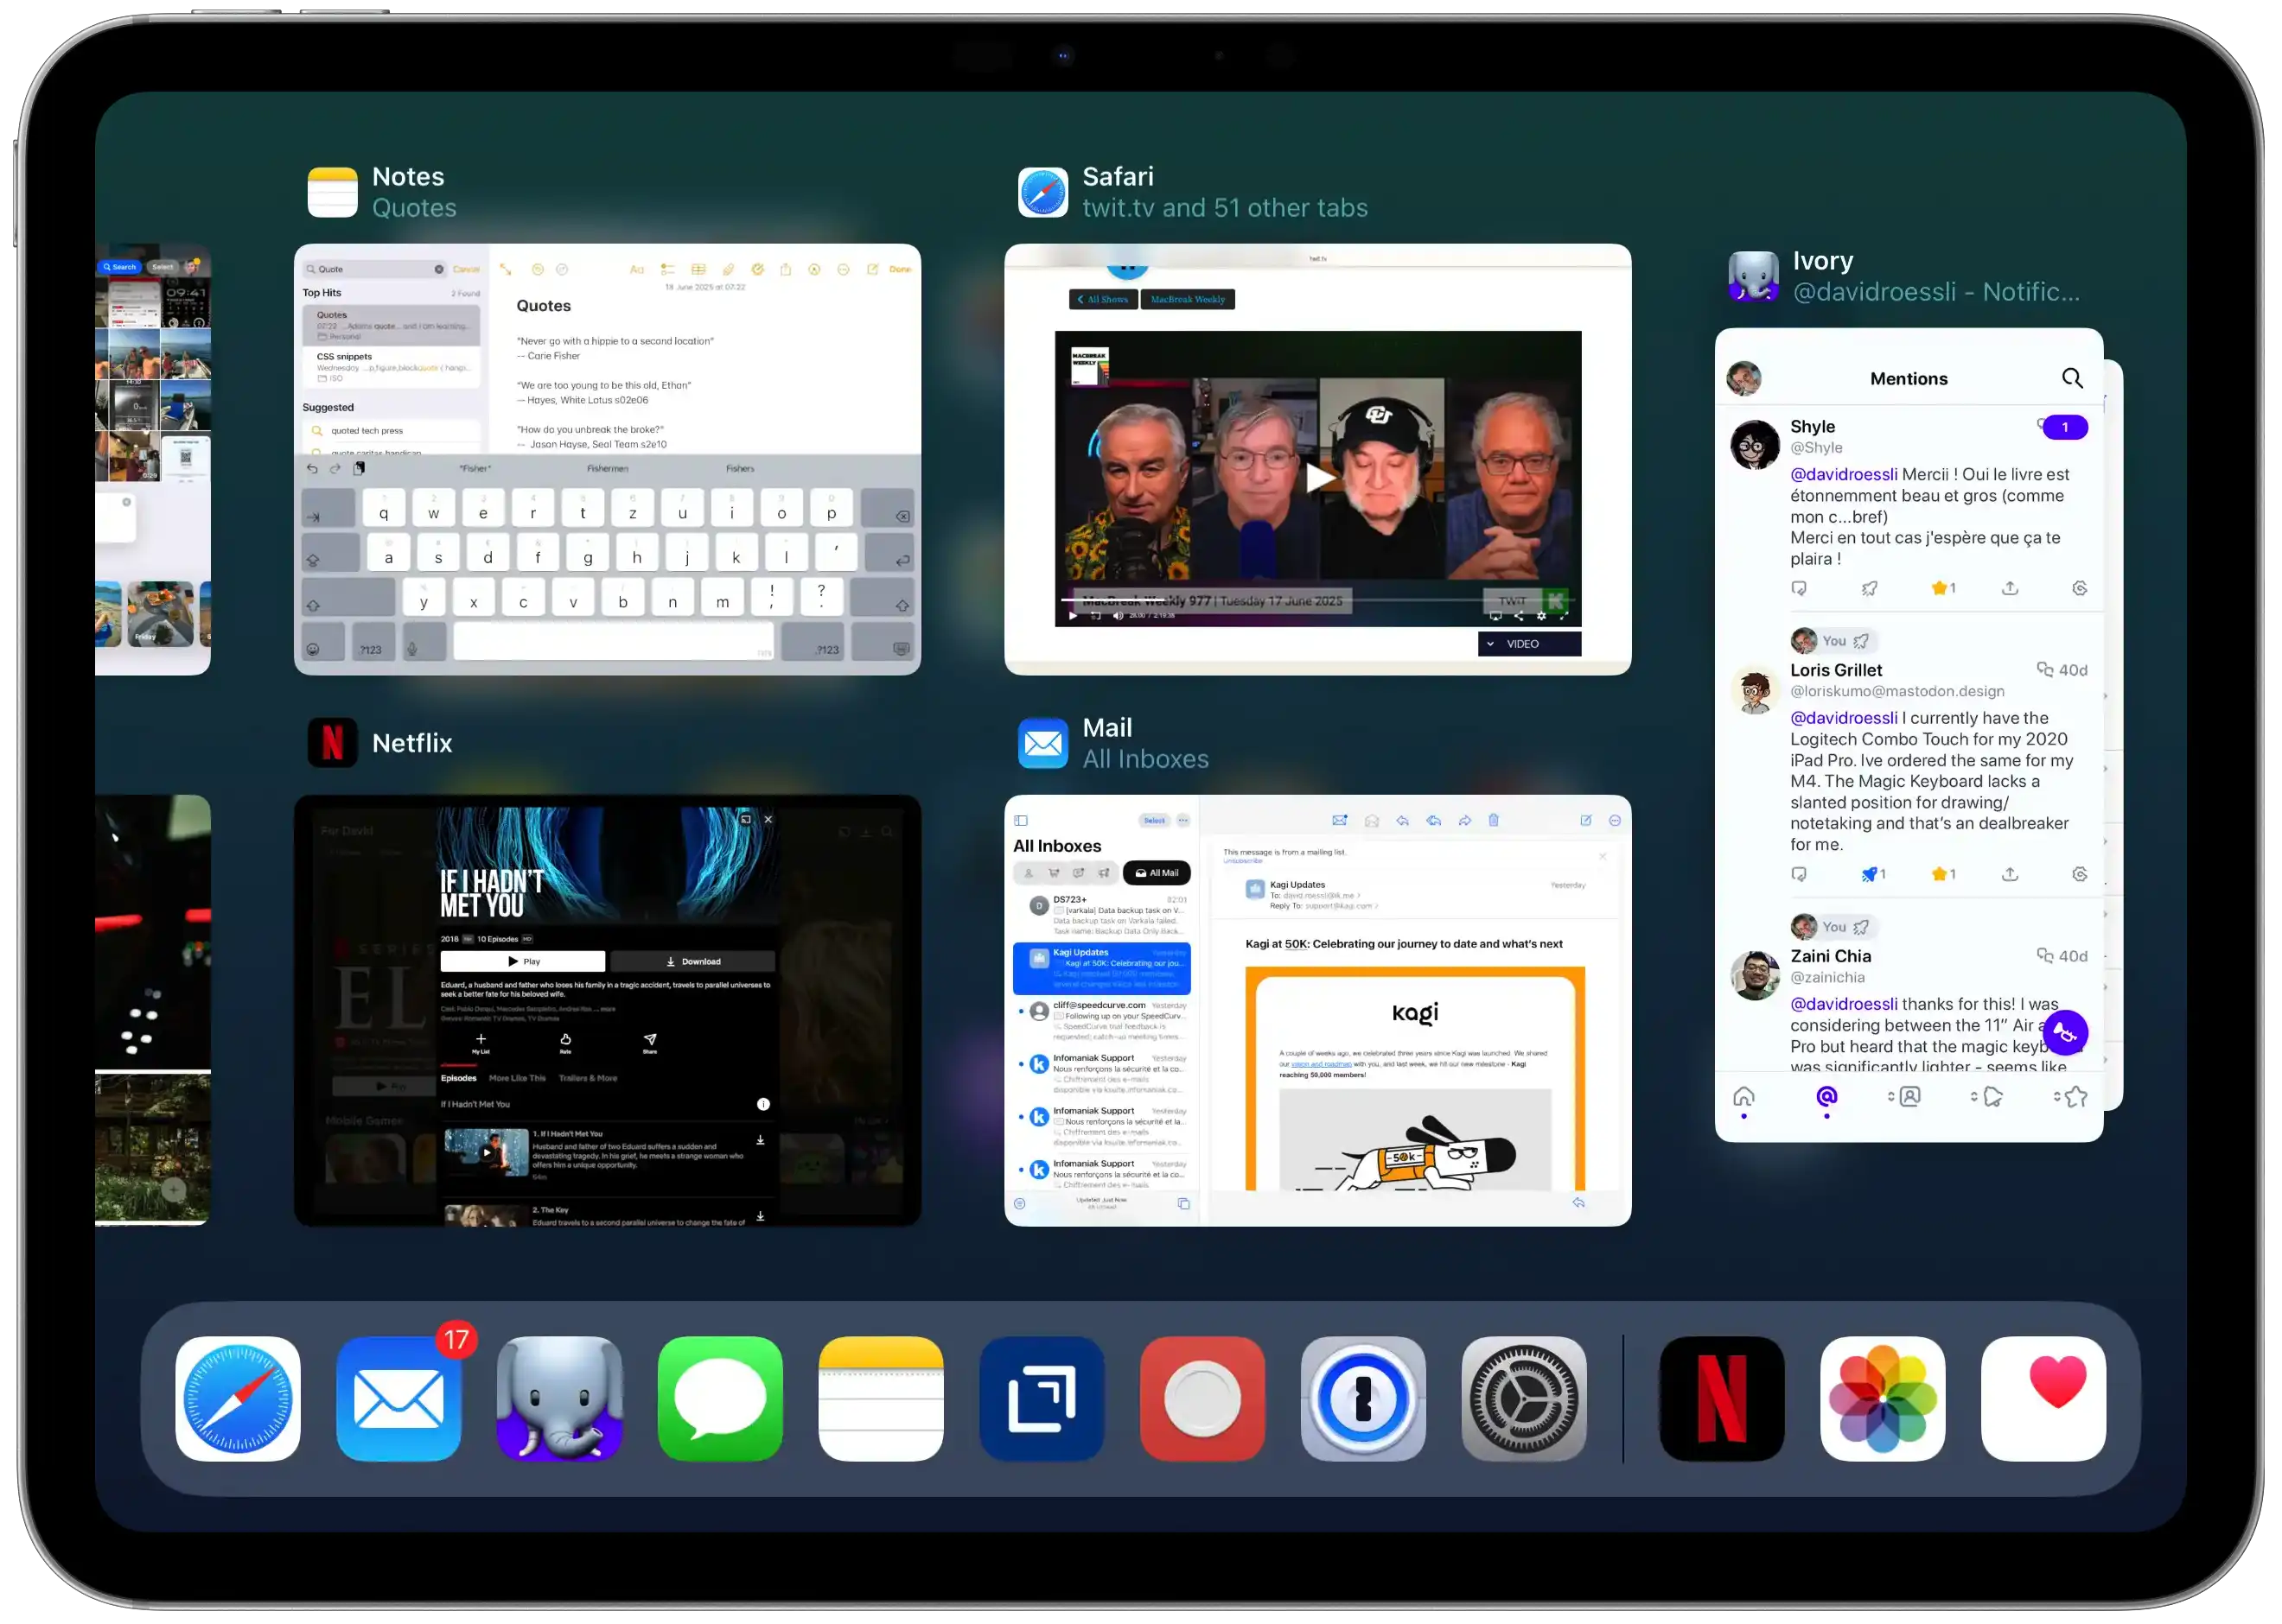Go to Ivory home timeline tab

(x=1743, y=1097)
